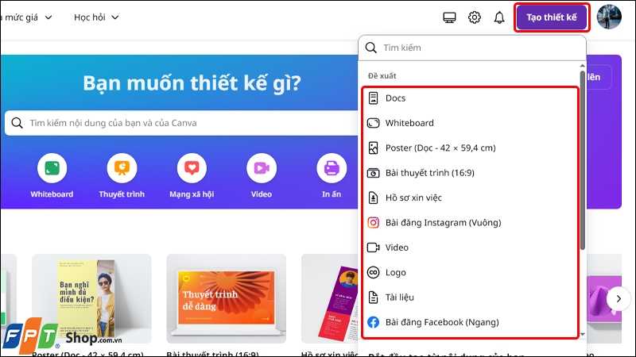The height and width of the screenshot is (357, 636).
Task: Click the resume icon beside Hồ sơ xin việc
Action: (x=373, y=198)
